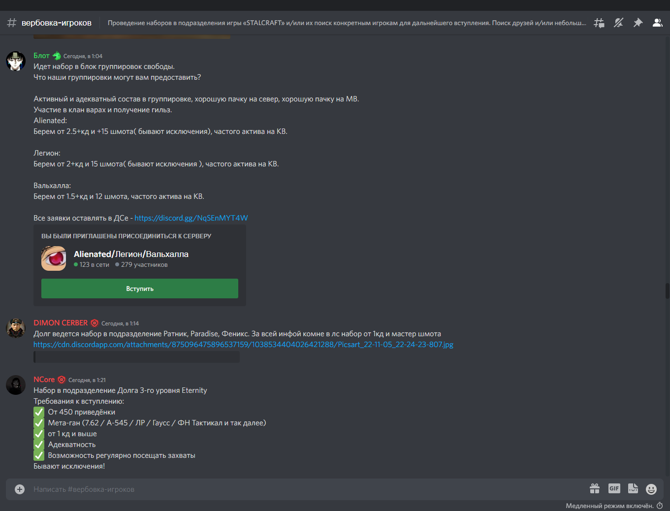Click username DIMON CERBER
This screenshot has height=511, width=670.
pyautogui.click(x=61, y=323)
